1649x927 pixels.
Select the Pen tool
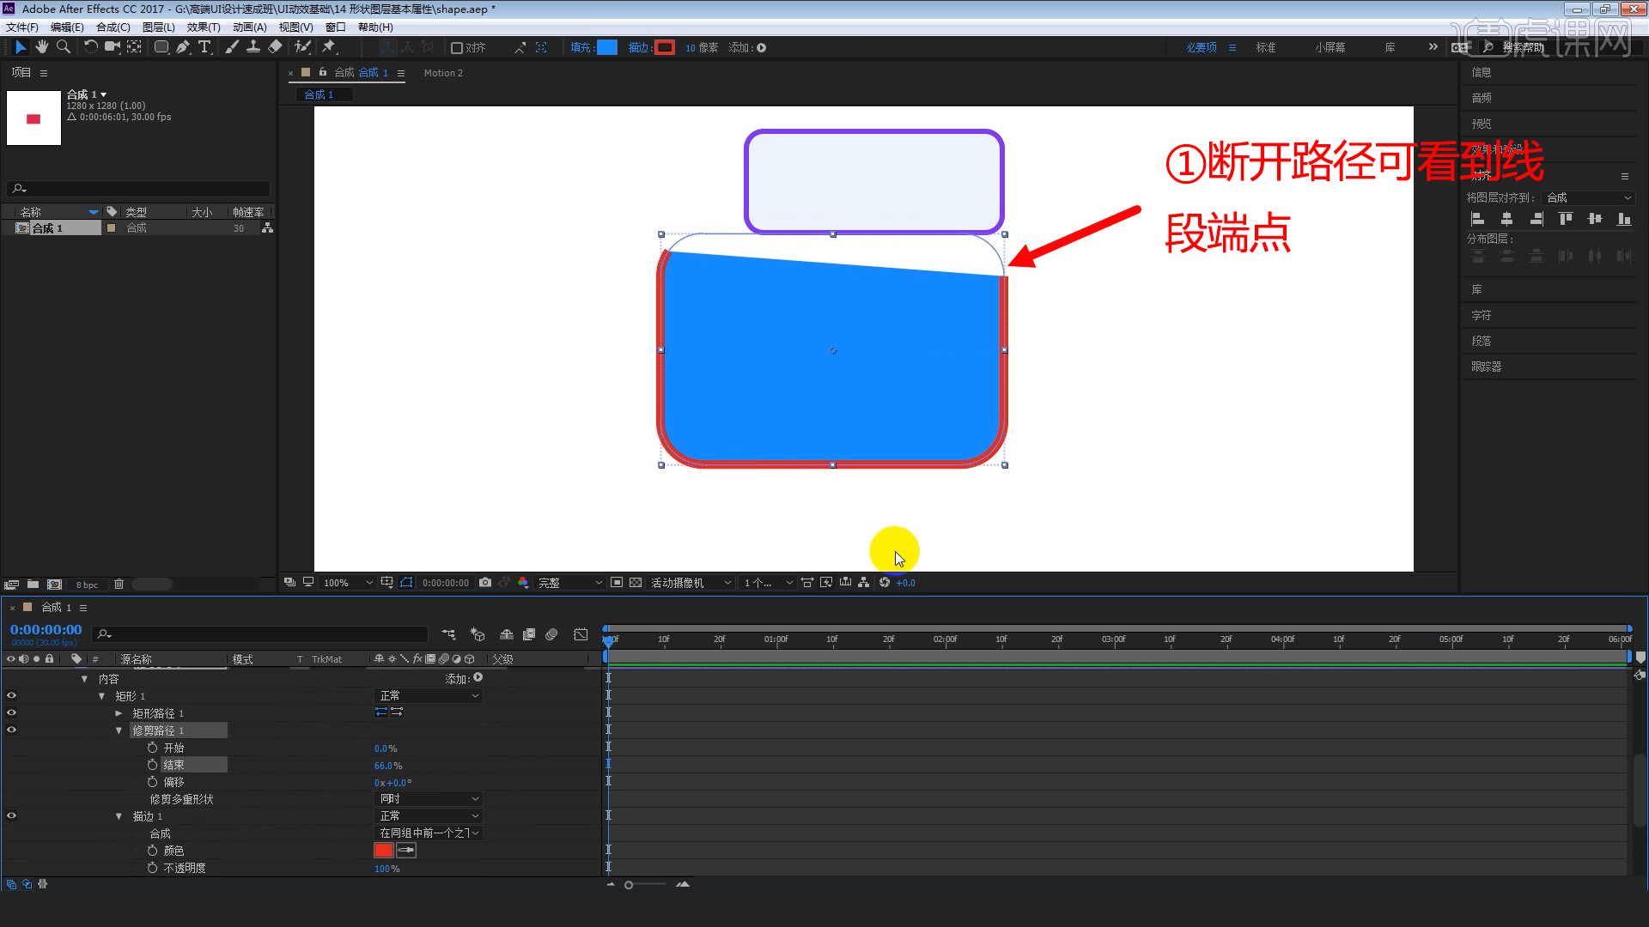pyautogui.click(x=183, y=47)
